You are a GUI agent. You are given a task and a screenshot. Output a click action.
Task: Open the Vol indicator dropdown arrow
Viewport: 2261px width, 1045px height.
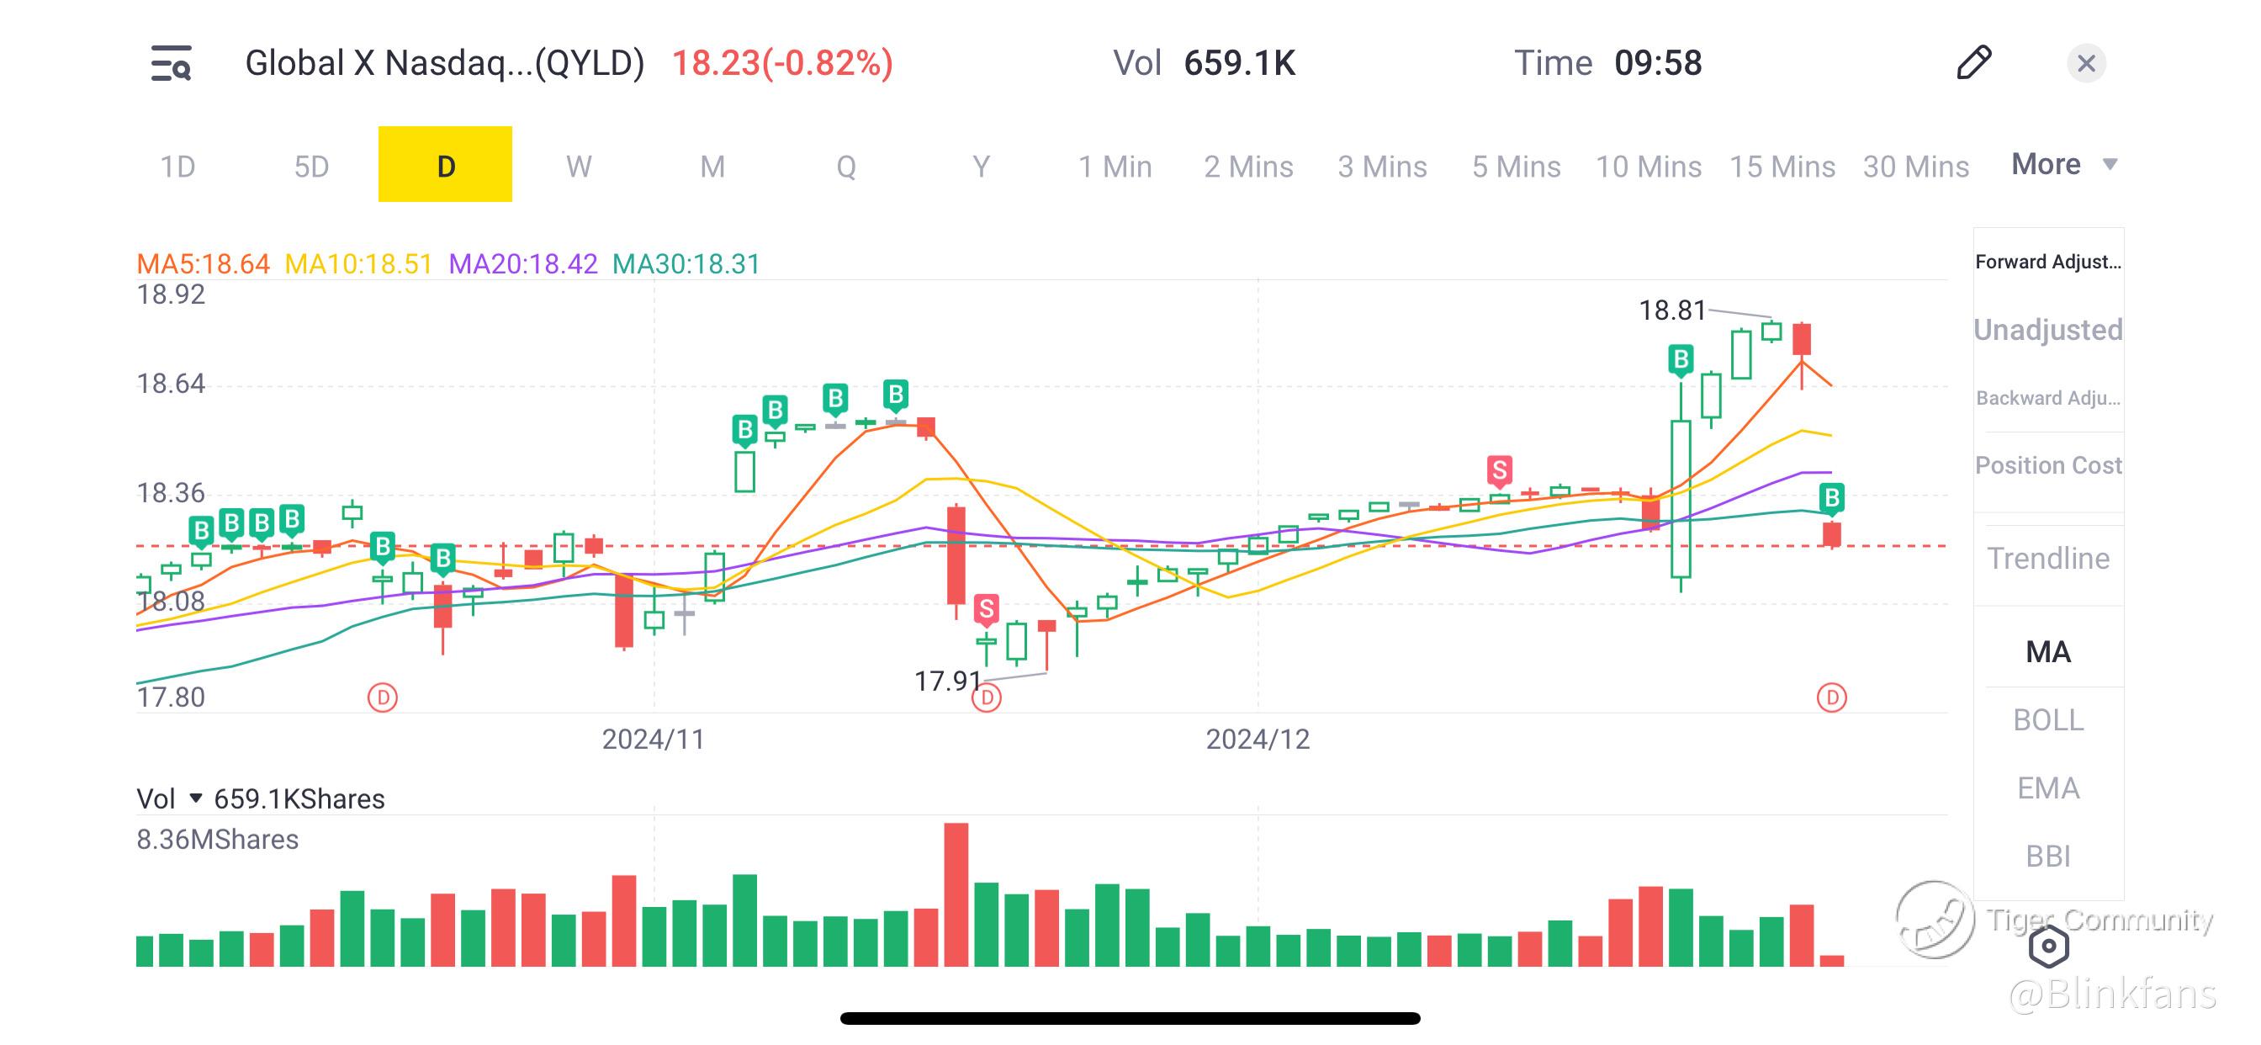click(x=196, y=798)
